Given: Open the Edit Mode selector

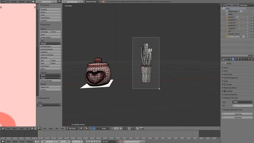Looking at the screenshot, I should [x=73, y=128].
